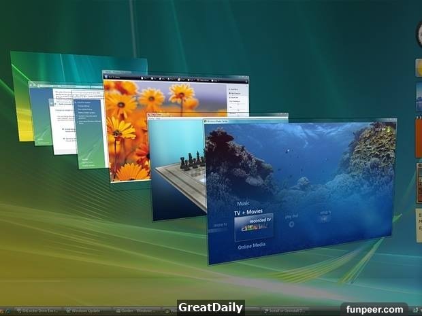This screenshot has height=316, width=422.
Task: Select the Windows Media Center window in front
Action: (299, 190)
